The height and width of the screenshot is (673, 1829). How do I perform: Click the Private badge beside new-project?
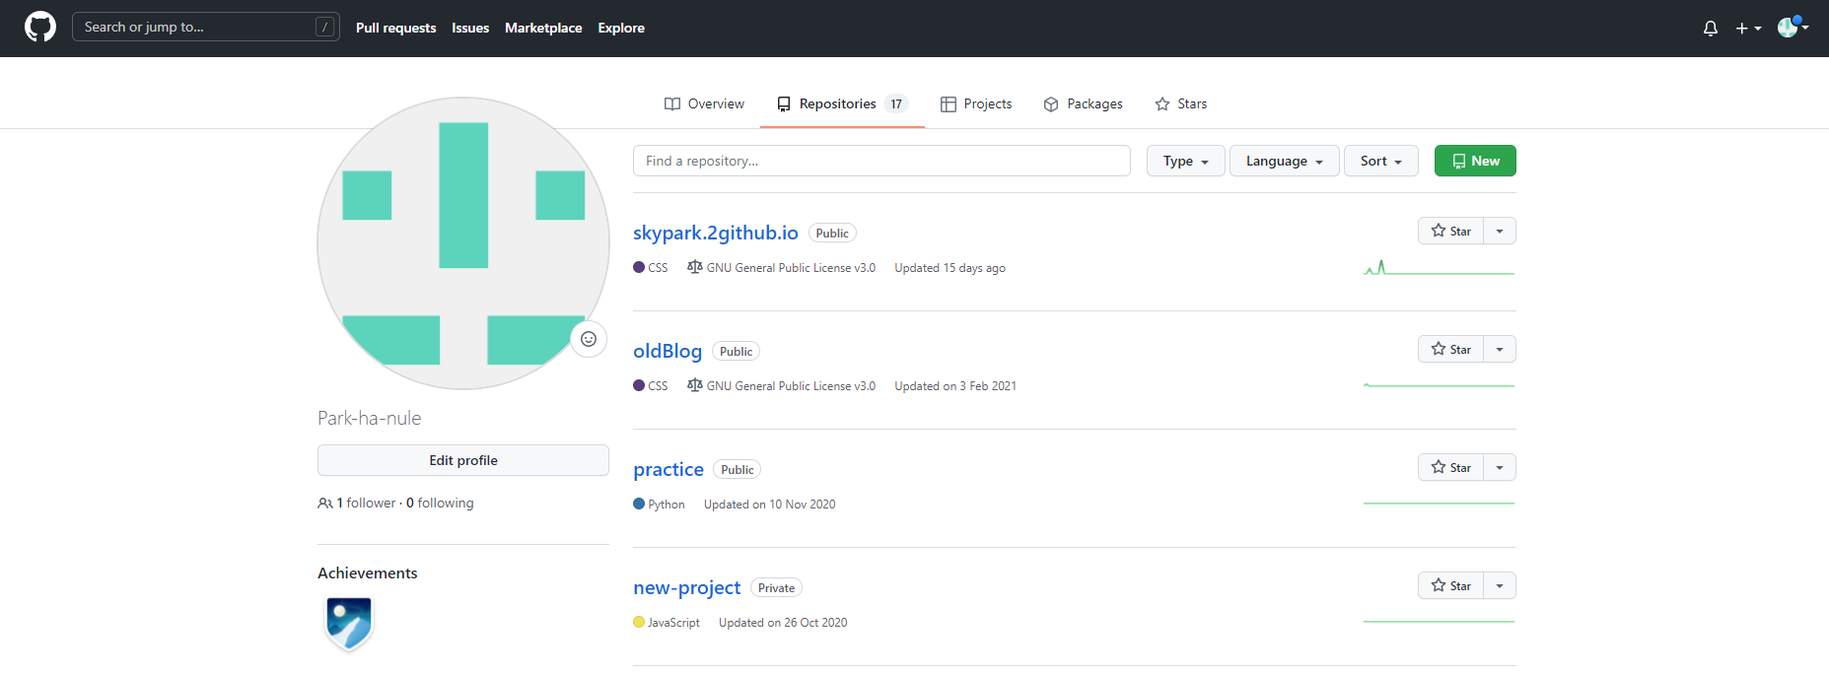pyautogui.click(x=776, y=588)
